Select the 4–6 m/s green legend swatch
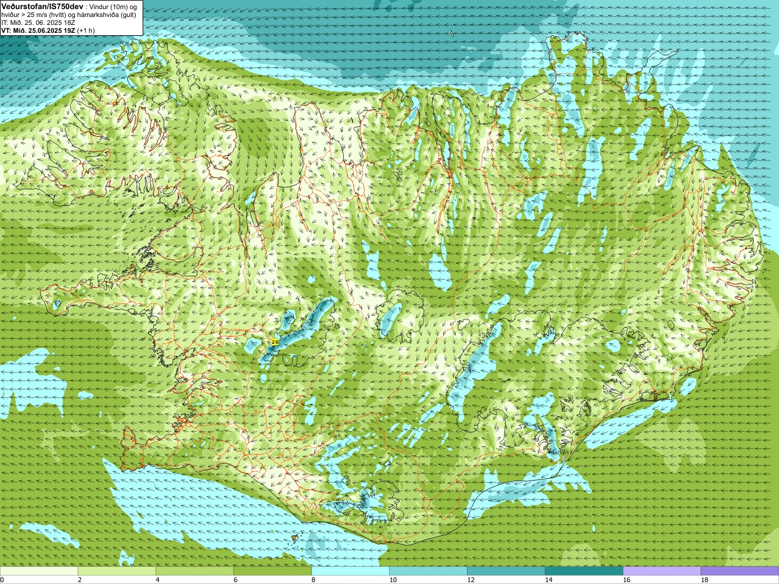The width and height of the screenshot is (779, 584). (195, 571)
